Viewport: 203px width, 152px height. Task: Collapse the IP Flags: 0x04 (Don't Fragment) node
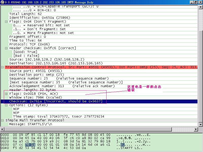tap(6, 22)
